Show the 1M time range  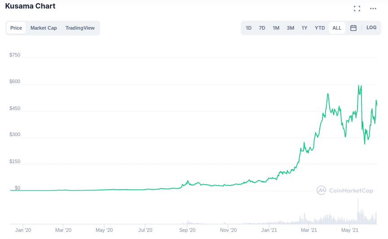(x=276, y=28)
